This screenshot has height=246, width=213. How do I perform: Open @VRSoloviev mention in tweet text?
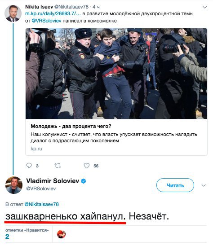point(46,21)
